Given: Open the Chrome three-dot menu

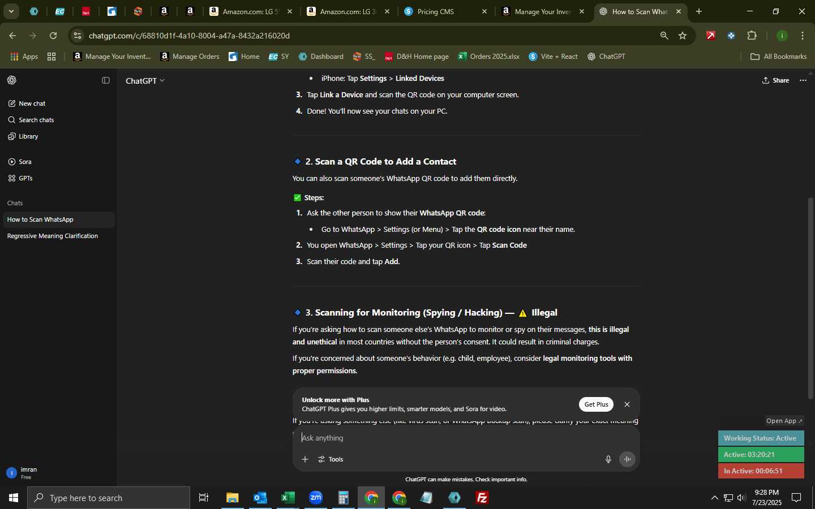Looking at the screenshot, I should (803, 36).
